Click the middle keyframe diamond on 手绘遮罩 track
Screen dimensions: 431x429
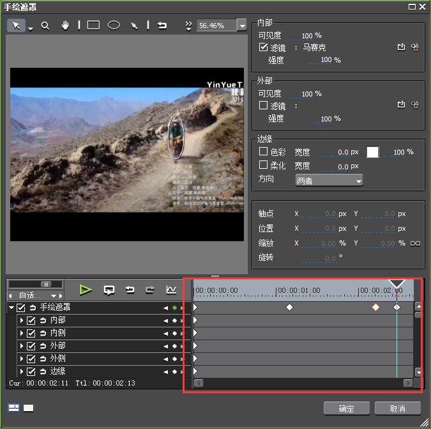pyautogui.click(x=289, y=308)
